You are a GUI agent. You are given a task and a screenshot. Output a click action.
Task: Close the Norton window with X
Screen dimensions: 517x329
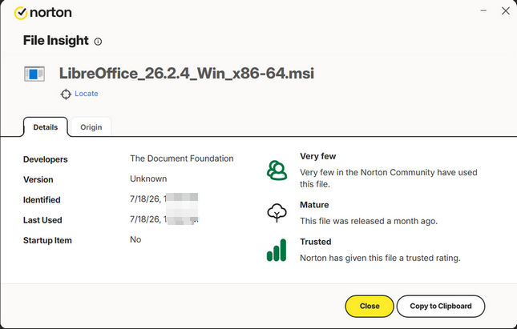click(x=506, y=11)
